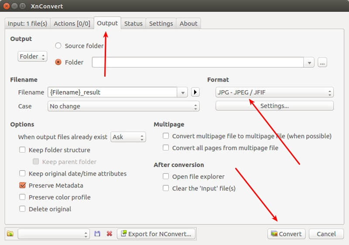
Task: Select the Source folder radio button
Action: pos(58,46)
